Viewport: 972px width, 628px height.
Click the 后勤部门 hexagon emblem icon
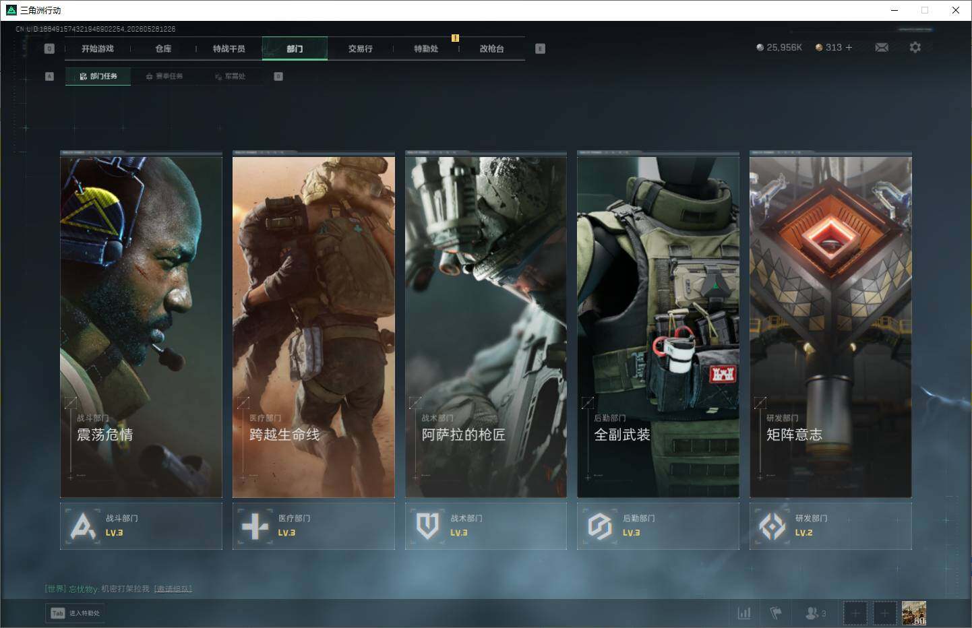(599, 526)
